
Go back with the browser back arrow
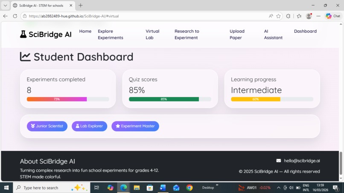[x=5, y=16]
